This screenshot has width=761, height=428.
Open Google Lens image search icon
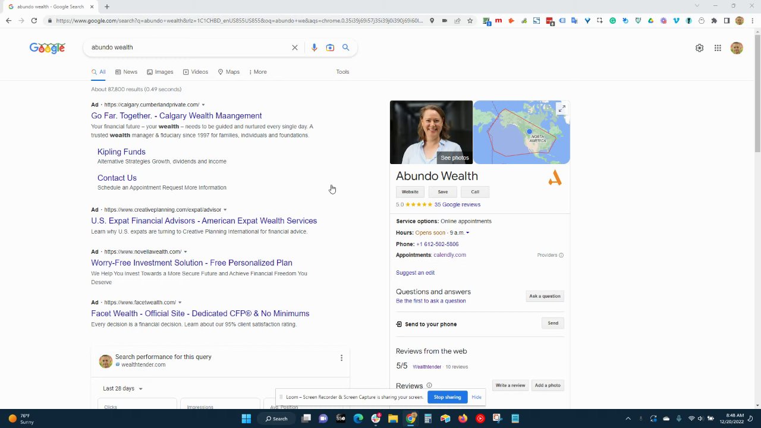click(330, 48)
